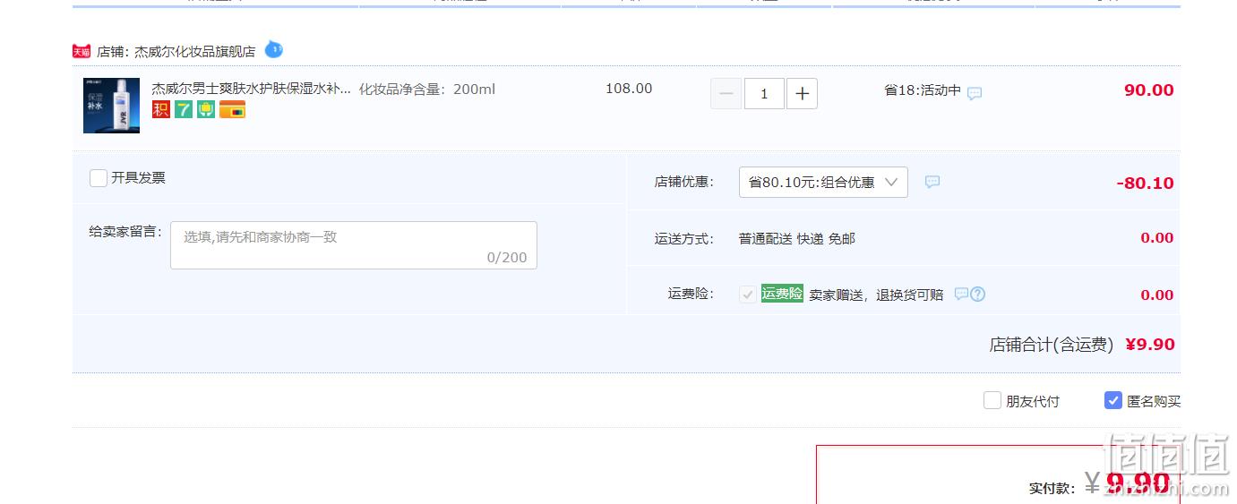Increase quantity with the plus button
This screenshot has width=1237, height=504.
click(802, 93)
